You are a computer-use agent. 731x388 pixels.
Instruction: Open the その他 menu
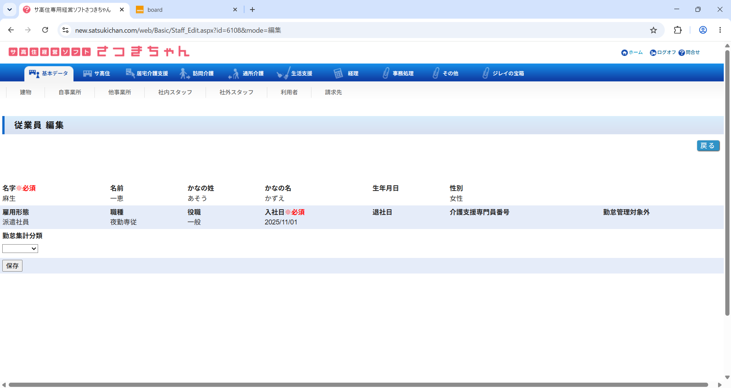tap(446, 73)
